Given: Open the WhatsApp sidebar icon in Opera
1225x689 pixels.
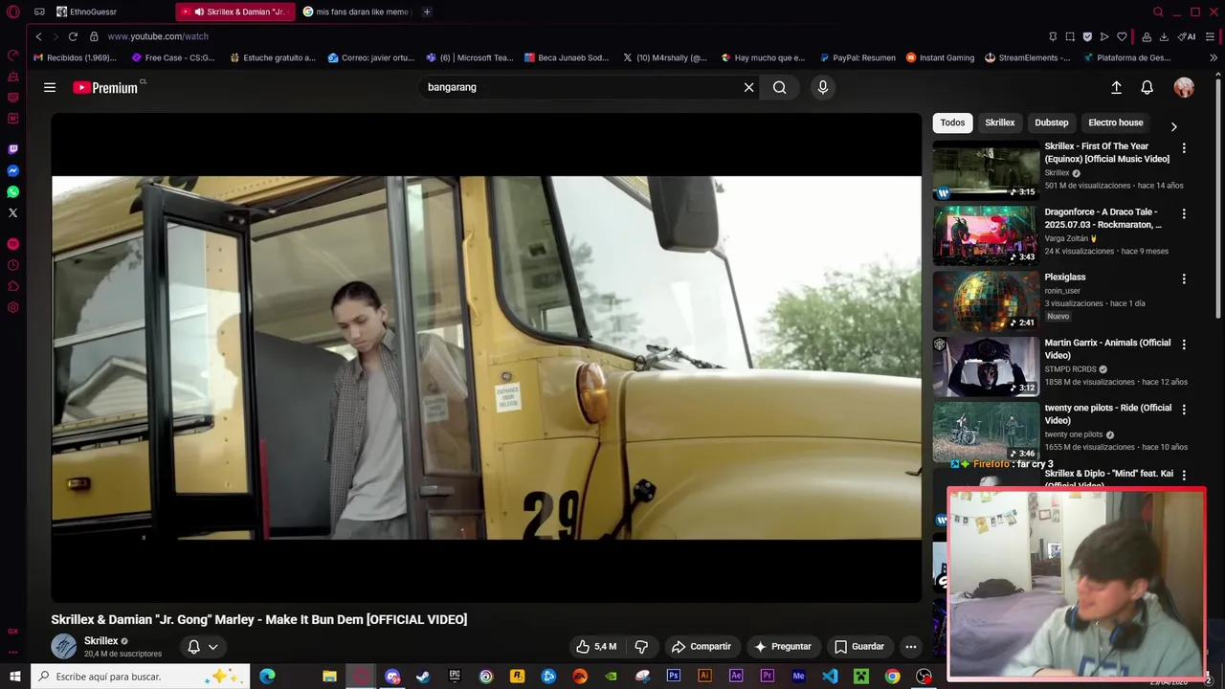Looking at the screenshot, I should point(12,191).
